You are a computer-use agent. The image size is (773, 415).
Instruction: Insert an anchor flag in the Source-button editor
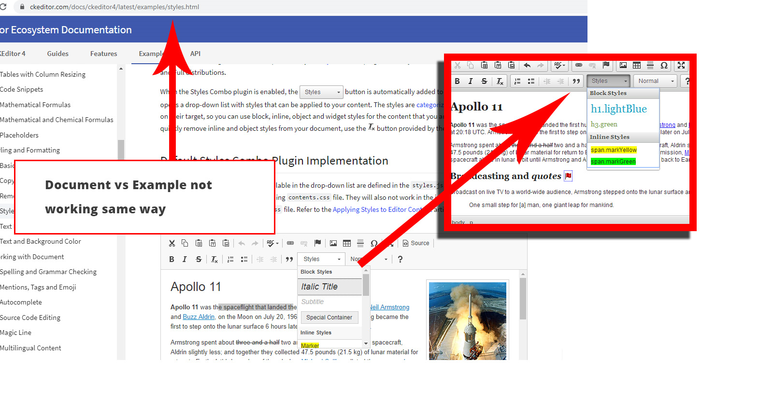tap(317, 243)
